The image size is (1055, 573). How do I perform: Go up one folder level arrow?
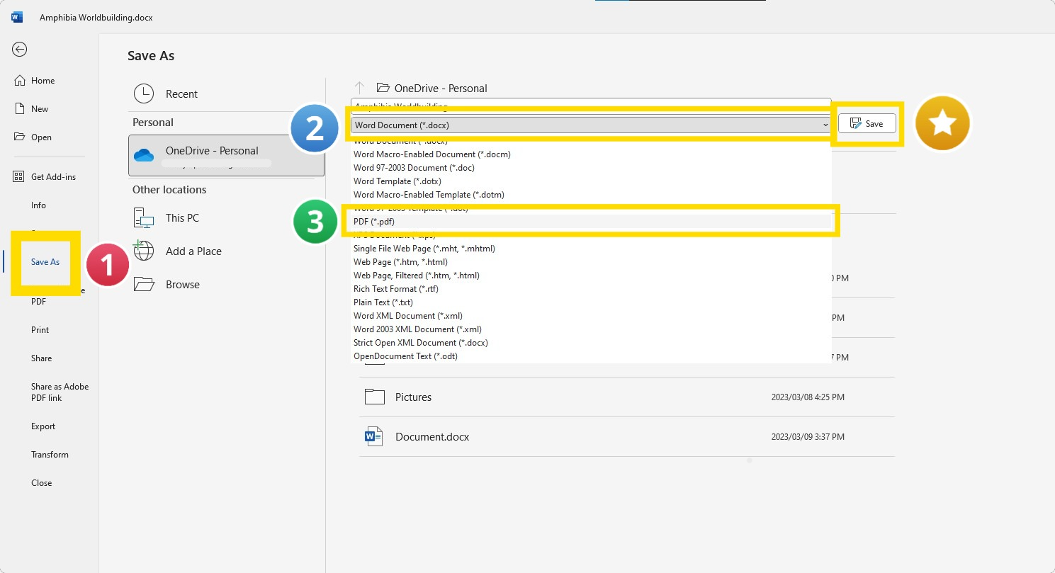359,88
